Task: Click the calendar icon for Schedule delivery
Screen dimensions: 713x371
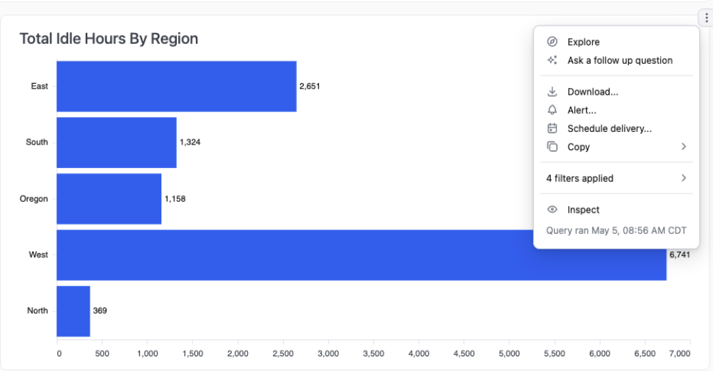Action: [552, 128]
